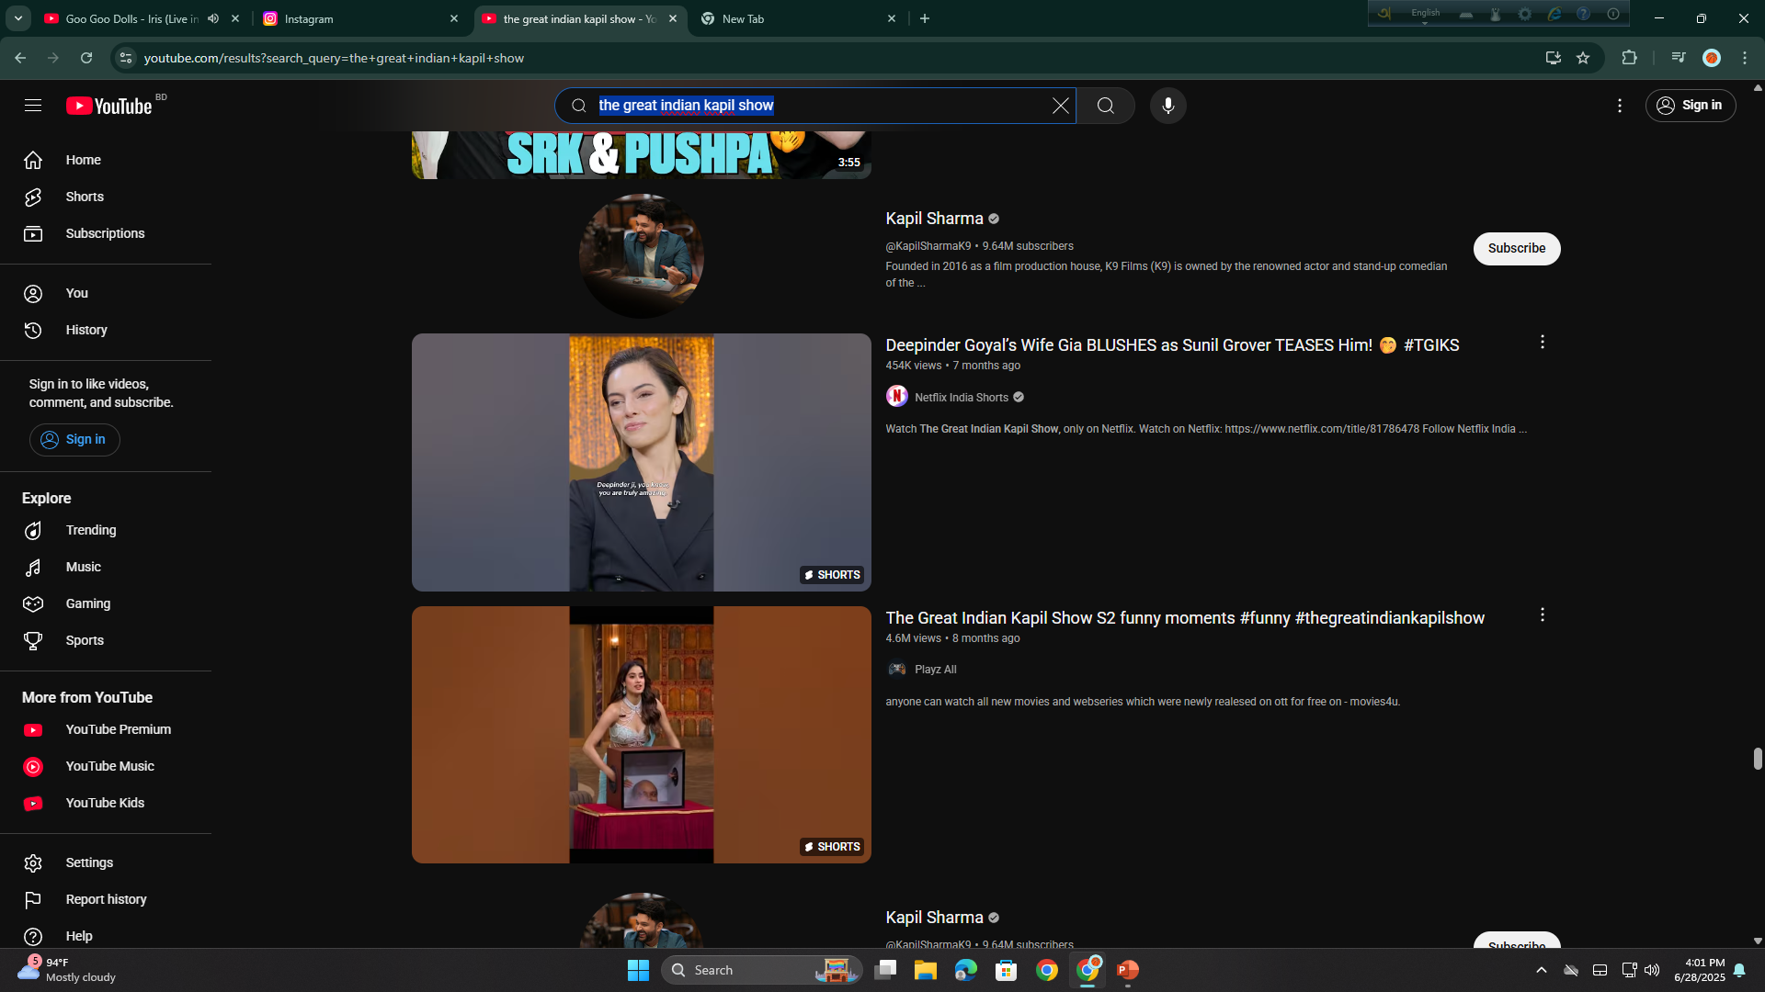Viewport: 1765px width, 992px height.
Task: Open Gaming under Explore
Action: point(106,603)
